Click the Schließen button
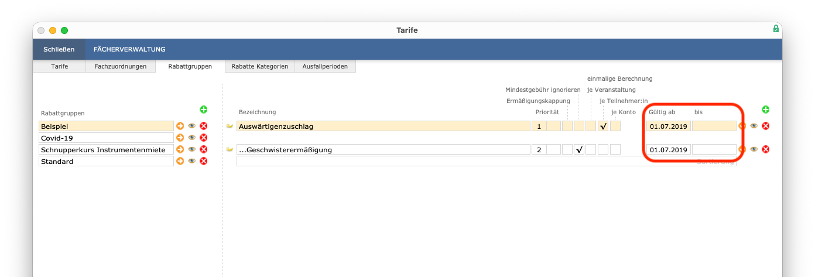 (59, 49)
